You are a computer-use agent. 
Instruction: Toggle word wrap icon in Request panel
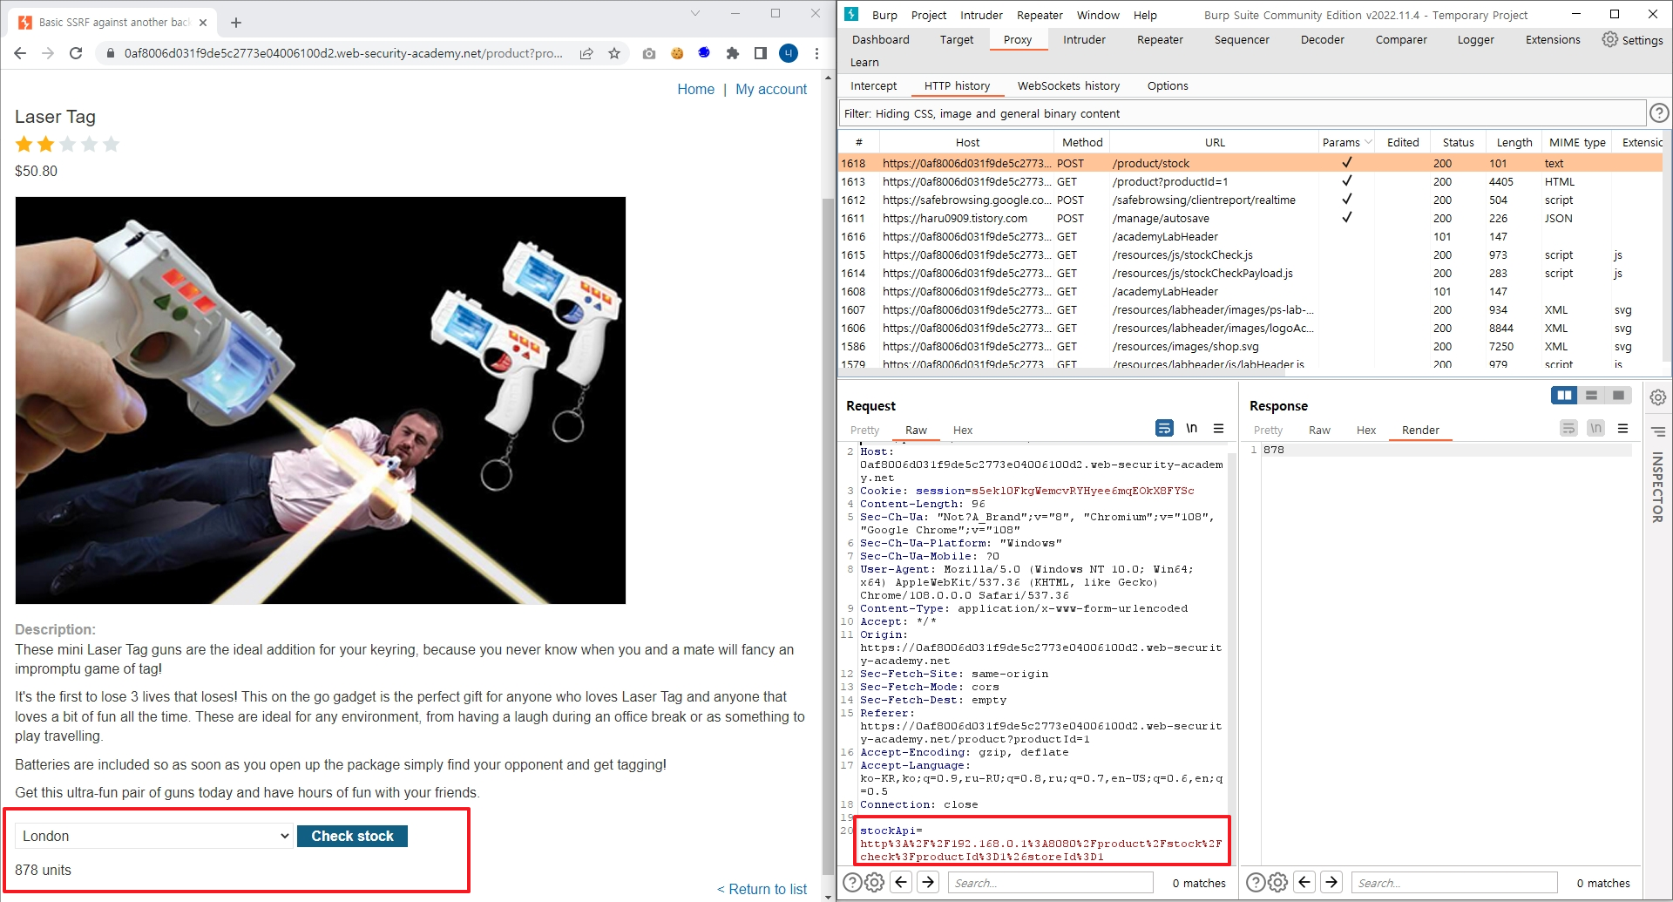click(x=1164, y=428)
